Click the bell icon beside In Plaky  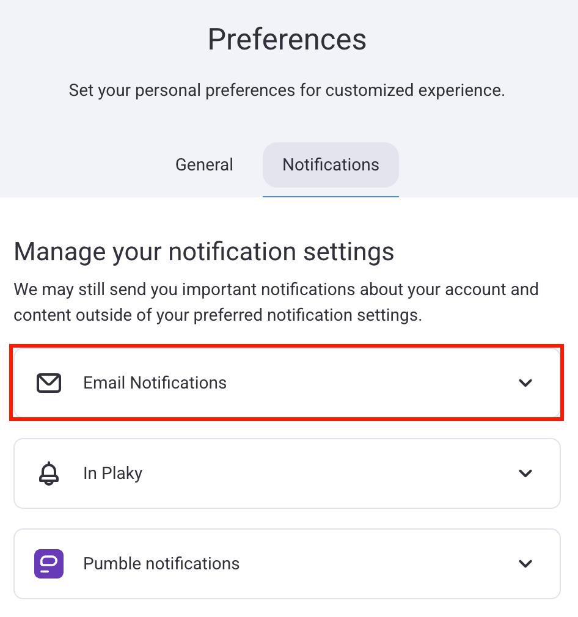[x=49, y=473]
